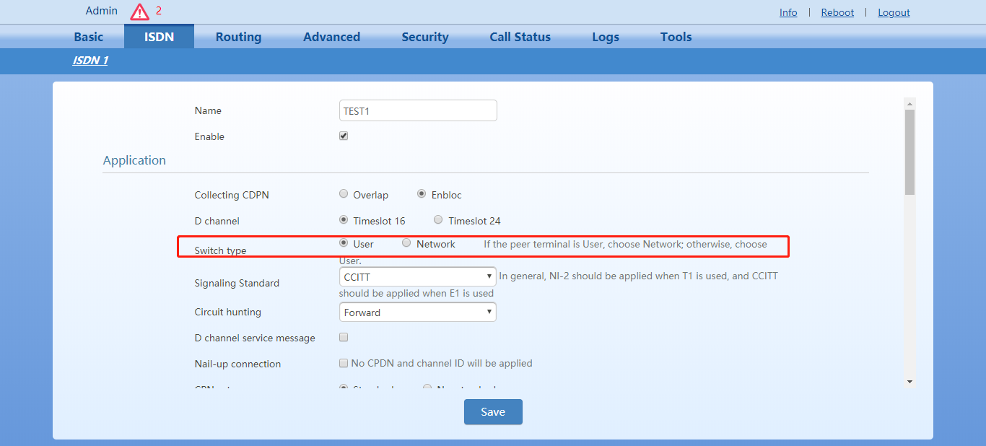The image size is (986, 446).
Task: Toggle the Nail-up connection checkbox
Action: pyautogui.click(x=344, y=363)
